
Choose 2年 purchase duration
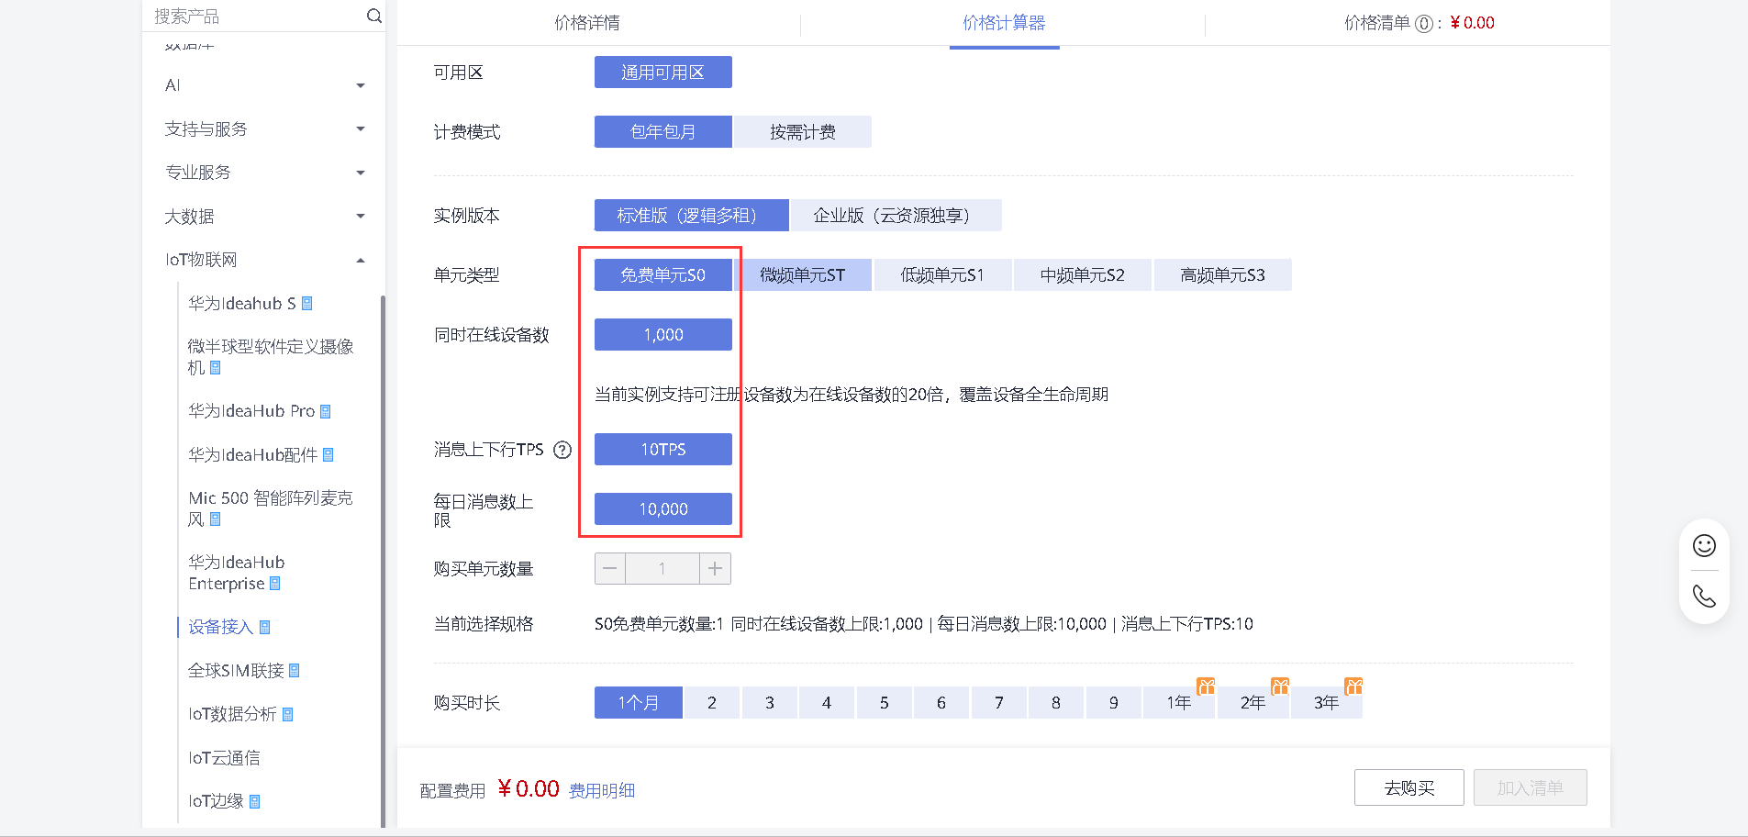1253,703
